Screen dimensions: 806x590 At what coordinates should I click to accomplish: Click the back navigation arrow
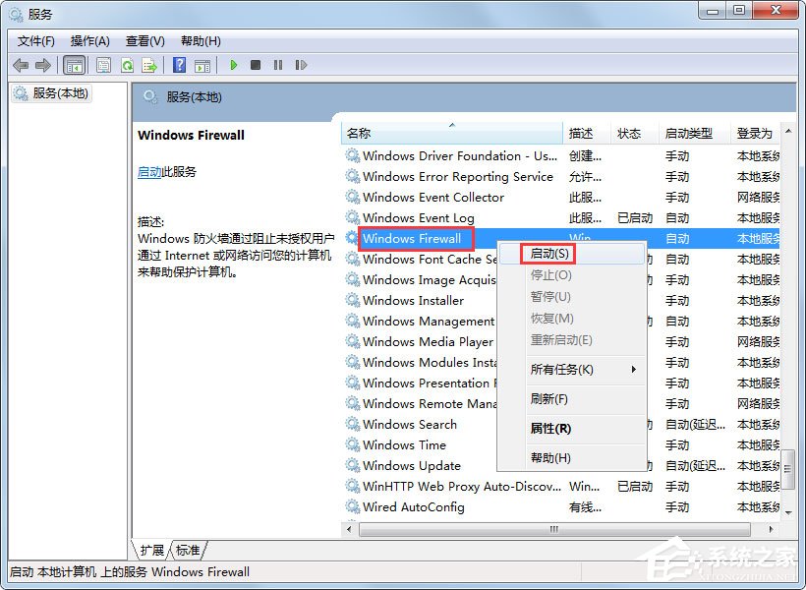(22, 65)
